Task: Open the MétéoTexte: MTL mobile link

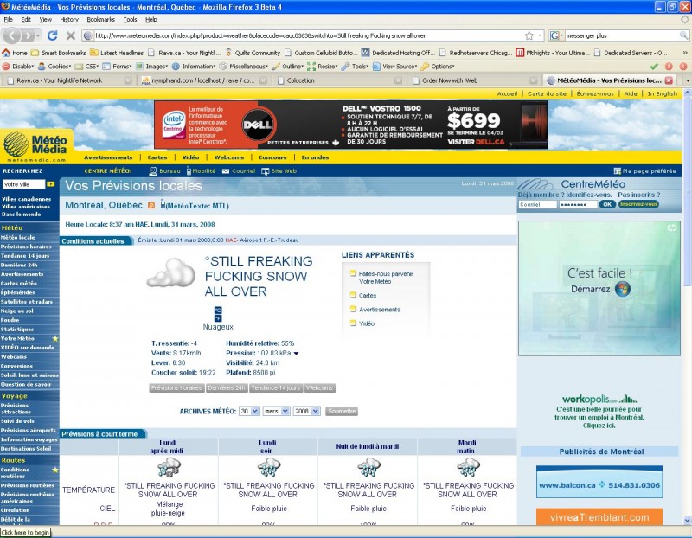Action: pos(195,206)
